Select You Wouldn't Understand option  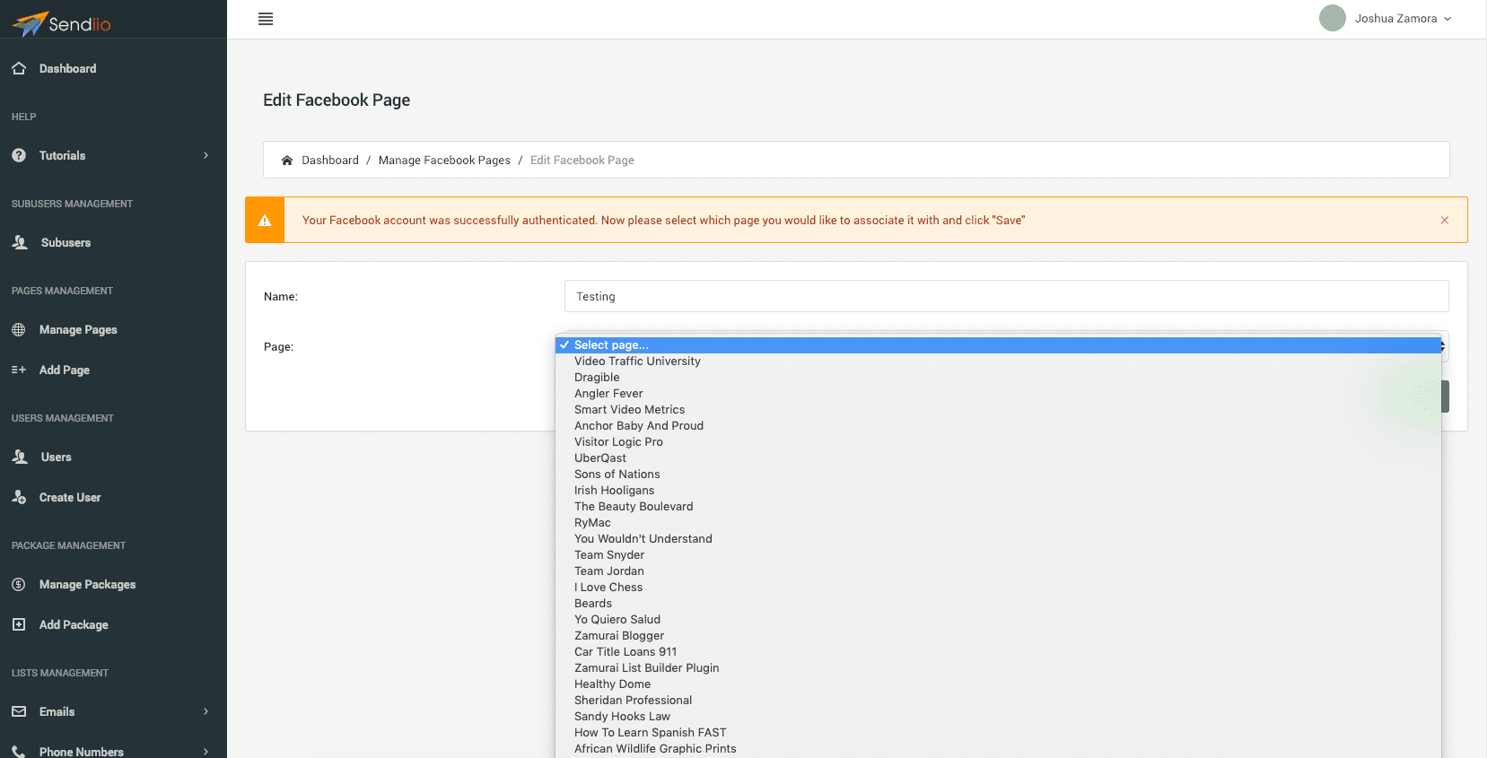(998, 539)
